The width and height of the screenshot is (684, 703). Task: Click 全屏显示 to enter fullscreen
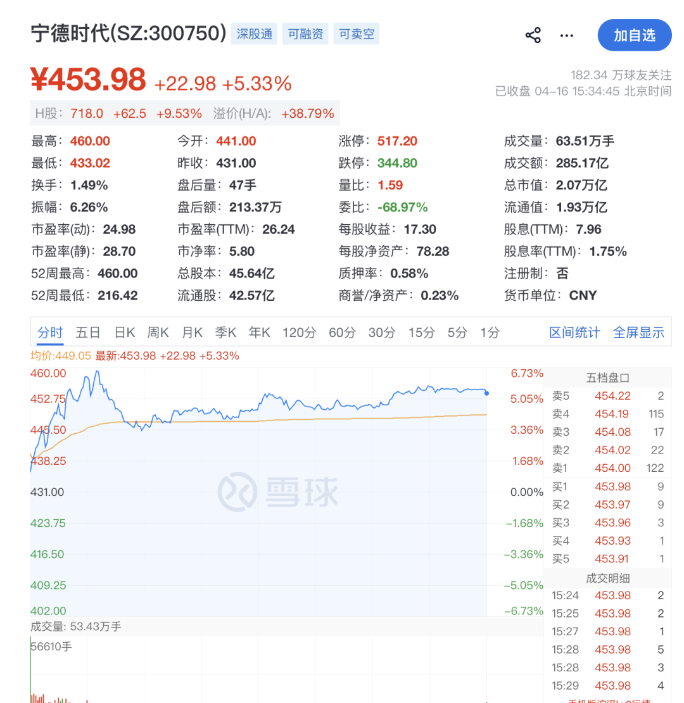[638, 332]
